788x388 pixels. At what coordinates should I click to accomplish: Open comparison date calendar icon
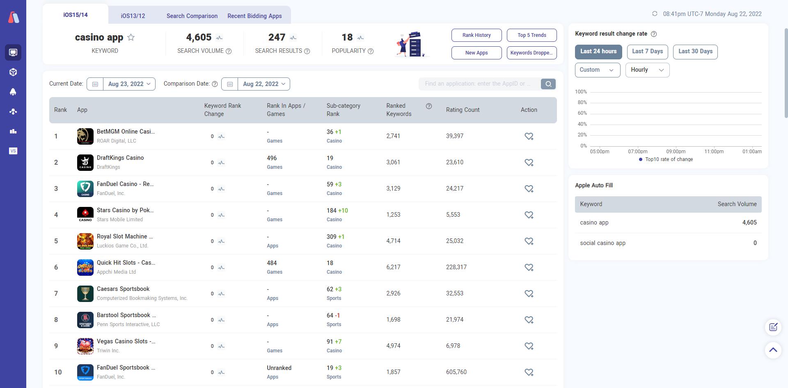pyautogui.click(x=230, y=84)
